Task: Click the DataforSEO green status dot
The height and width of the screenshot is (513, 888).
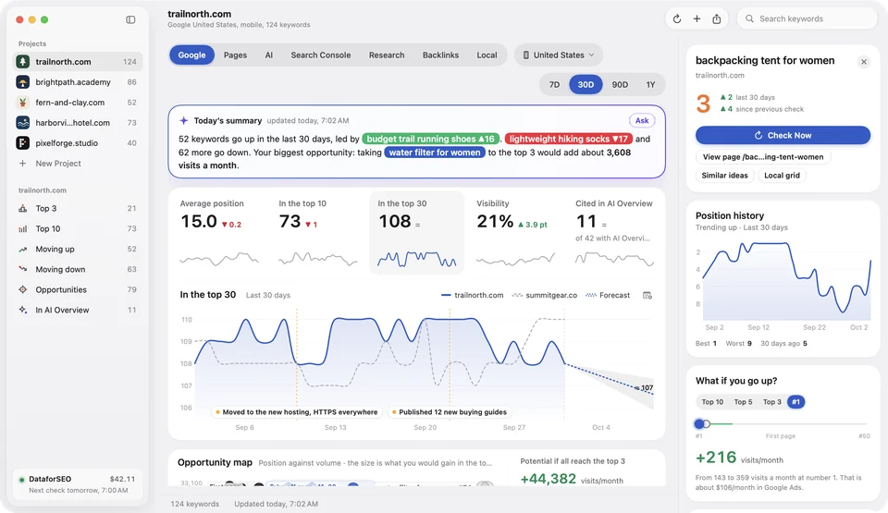Action: tap(21, 480)
